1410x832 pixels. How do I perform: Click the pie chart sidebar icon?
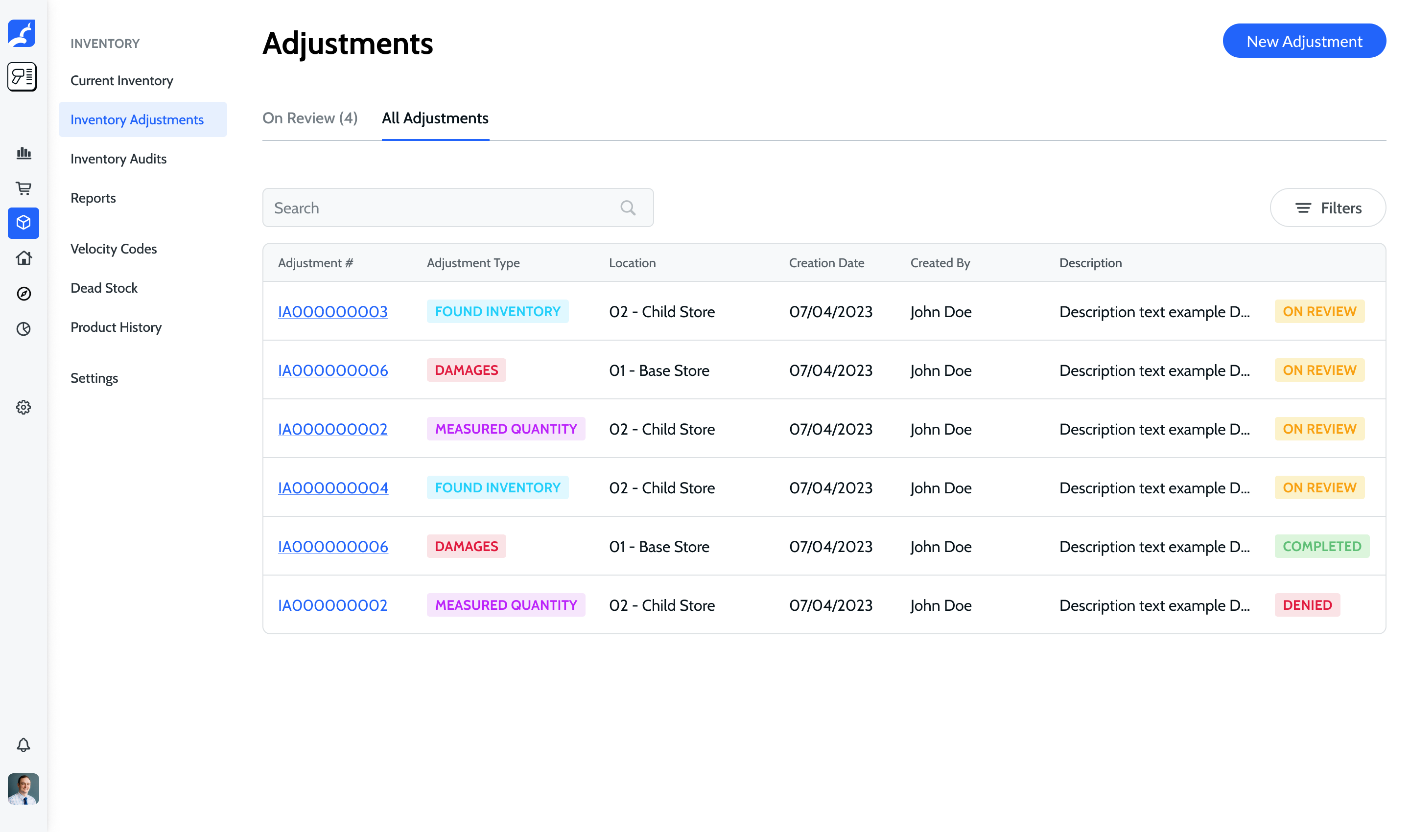[23, 329]
